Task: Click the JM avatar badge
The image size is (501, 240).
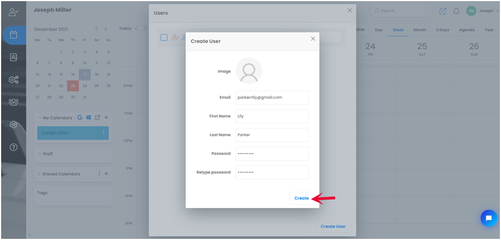Action: tap(471, 11)
